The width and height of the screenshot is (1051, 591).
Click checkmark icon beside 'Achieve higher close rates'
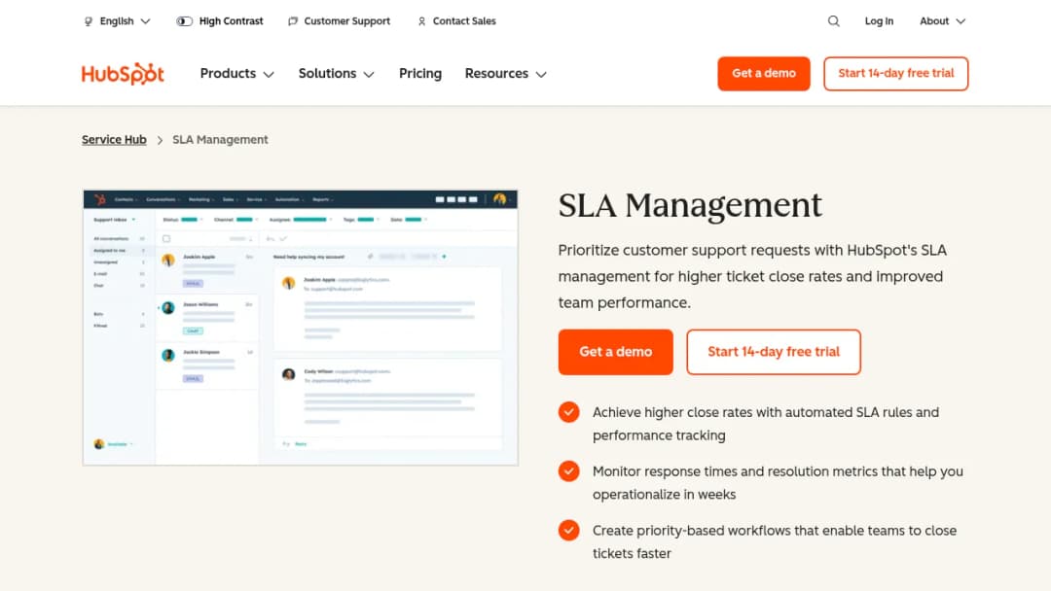[x=569, y=412]
